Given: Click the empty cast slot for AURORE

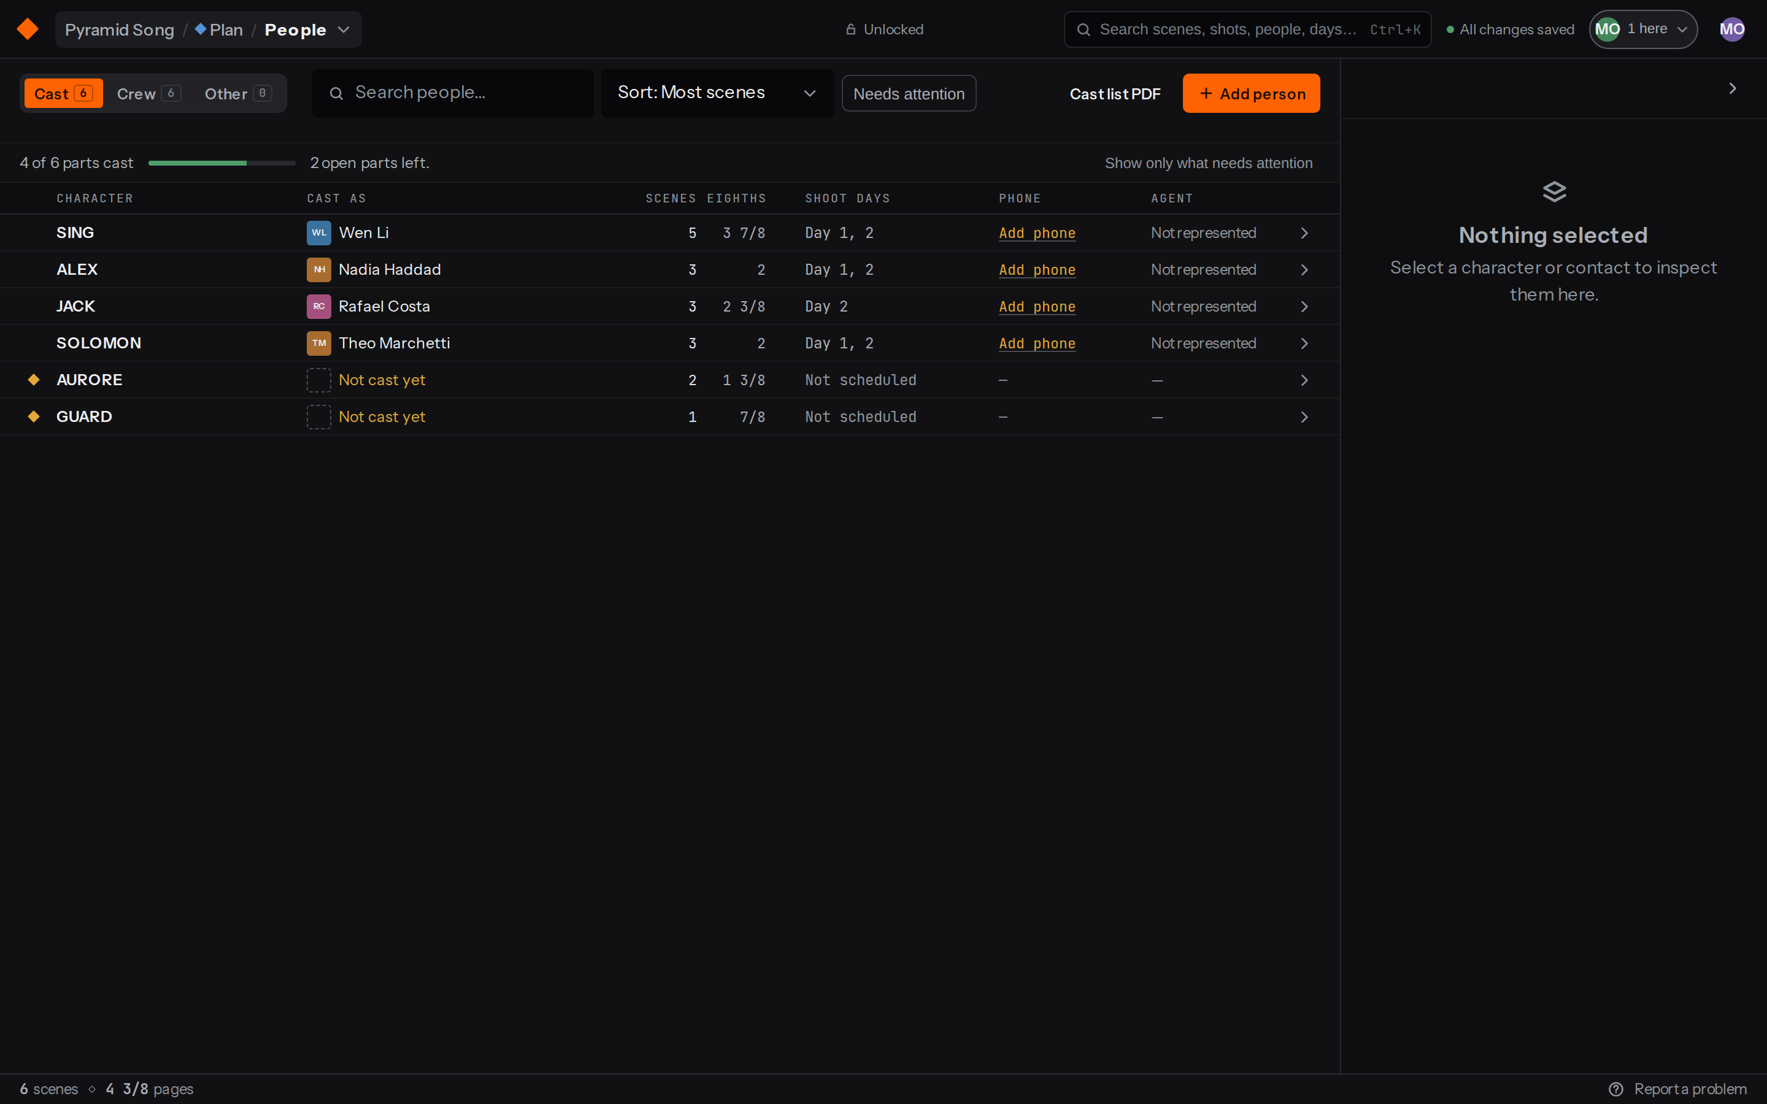Looking at the screenshot, I should 318,380.
